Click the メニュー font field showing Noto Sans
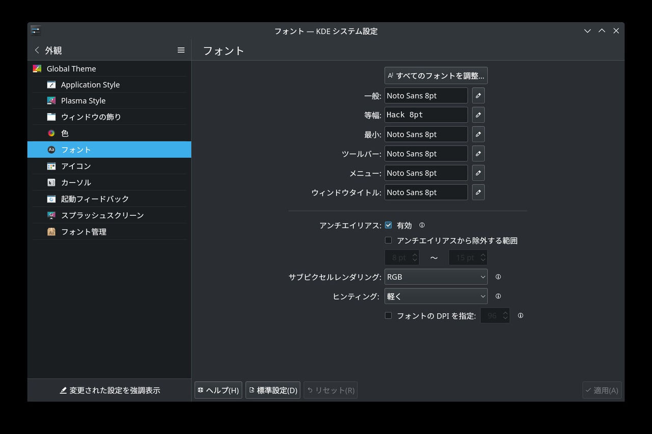 coord(426,172)
